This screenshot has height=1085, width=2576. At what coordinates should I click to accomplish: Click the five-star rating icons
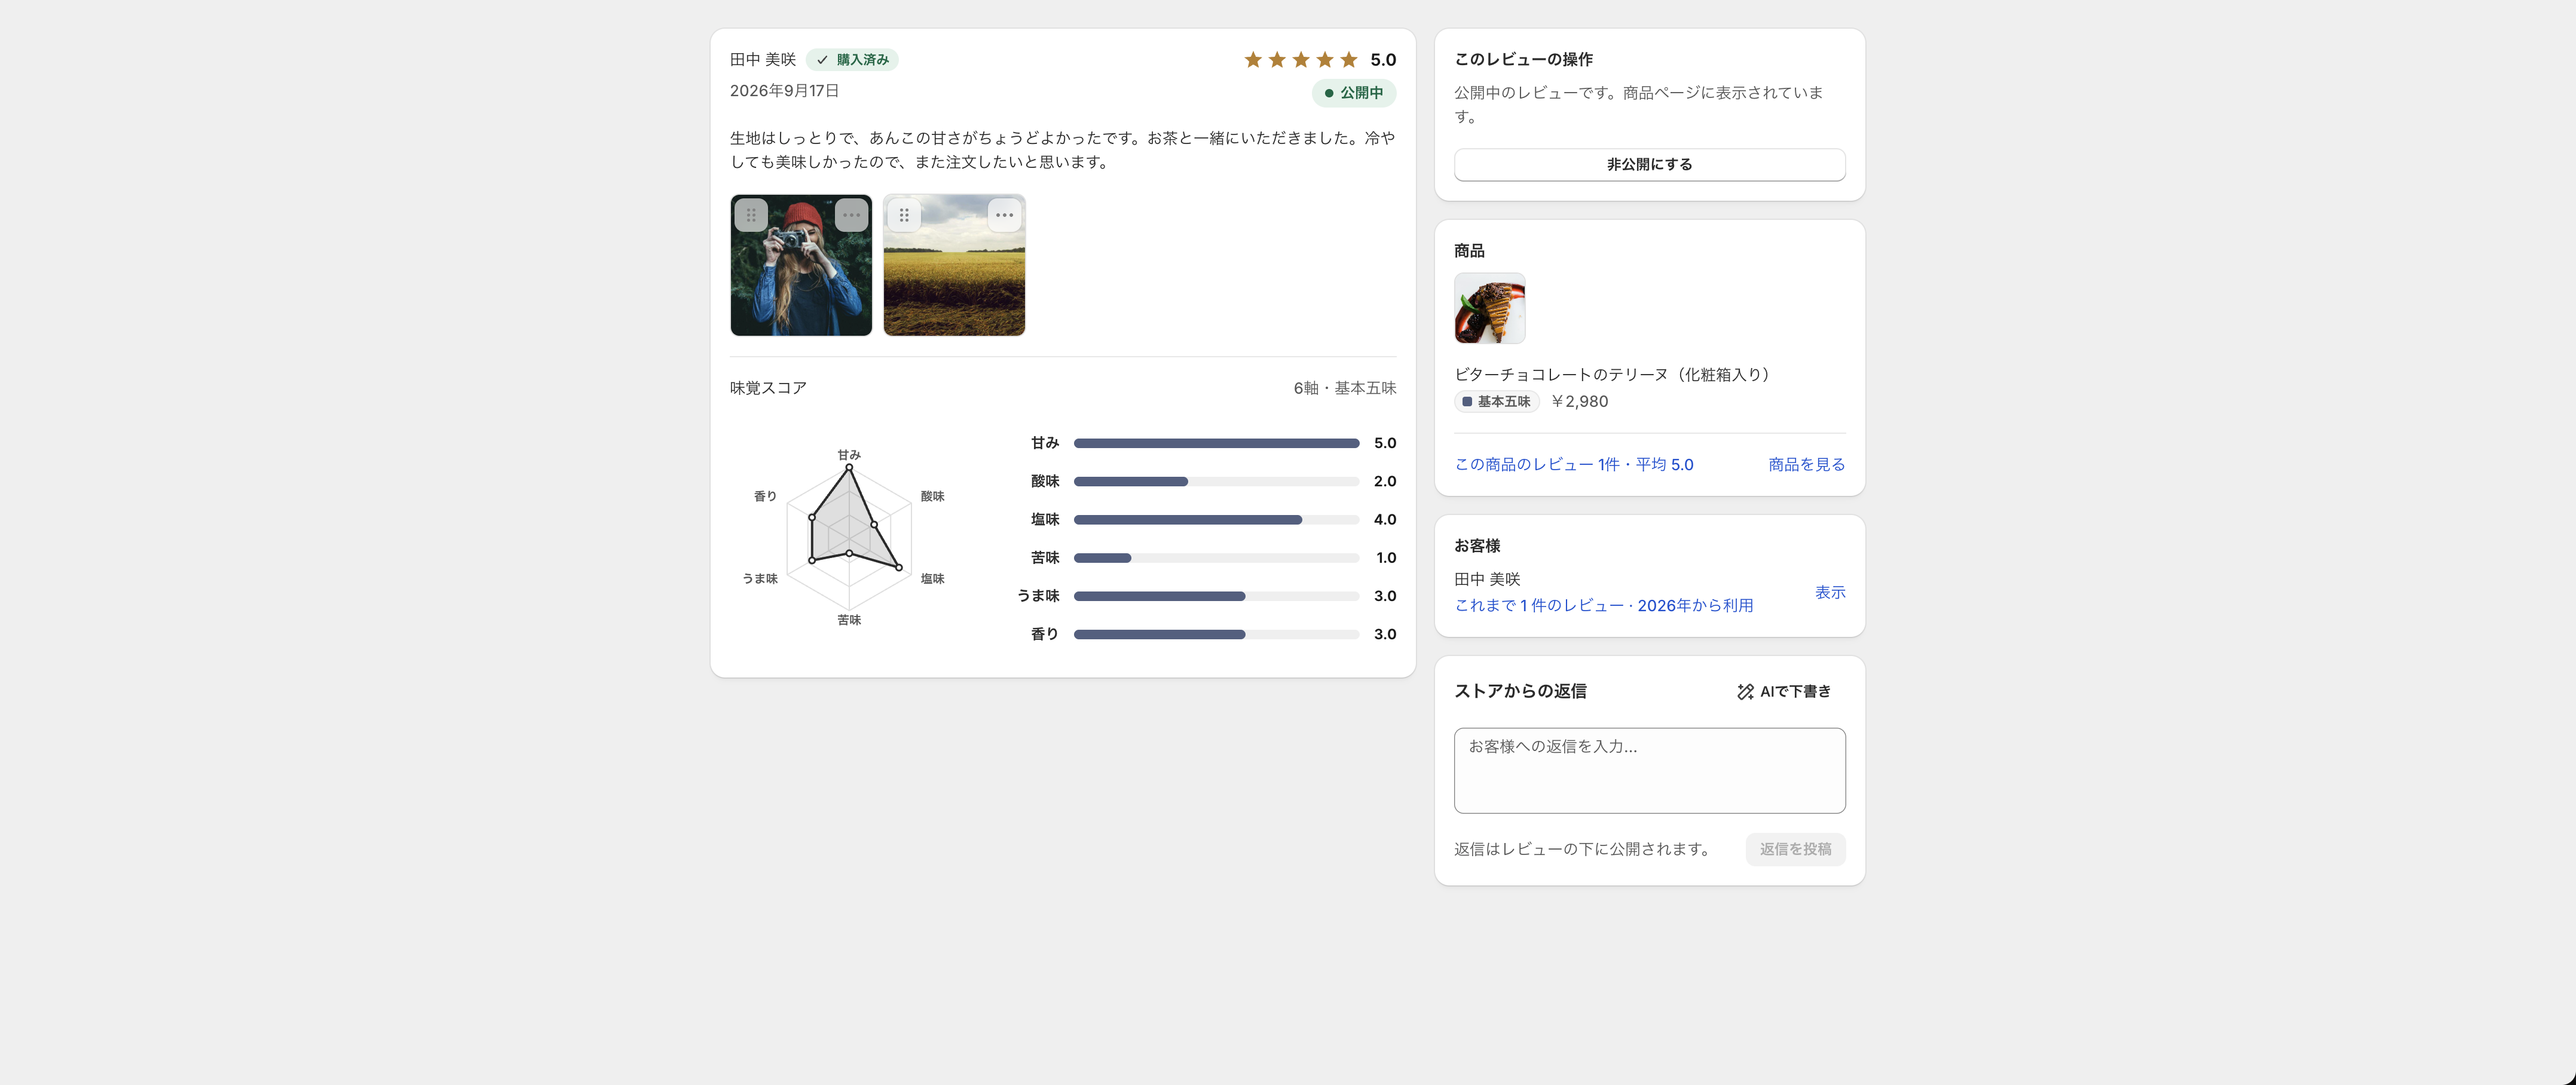1300,60
